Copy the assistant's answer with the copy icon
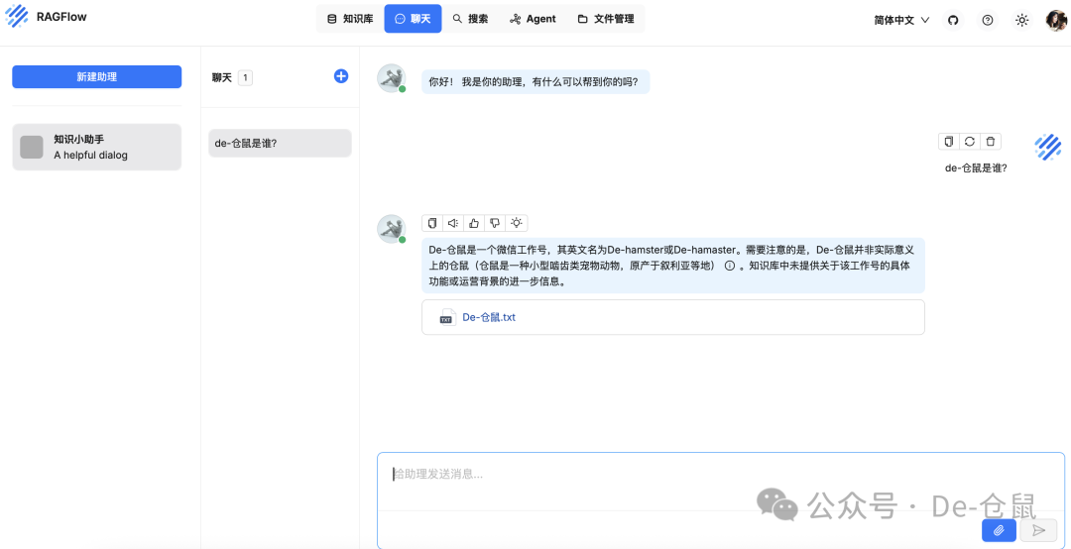This screenshot has width=1071, height=549. click(x=431, y=223)
